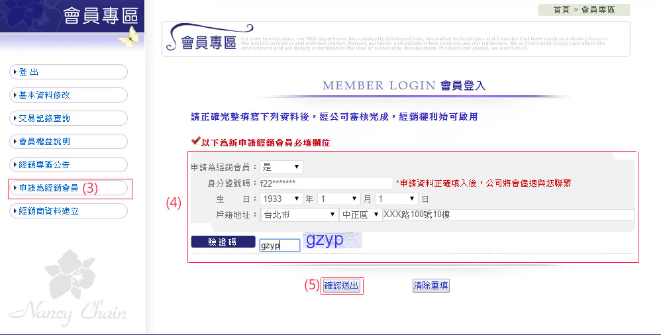Screen dimensions: 661x335
Task: Expand the birth month dropdown
Action: [x=338, y=199]
